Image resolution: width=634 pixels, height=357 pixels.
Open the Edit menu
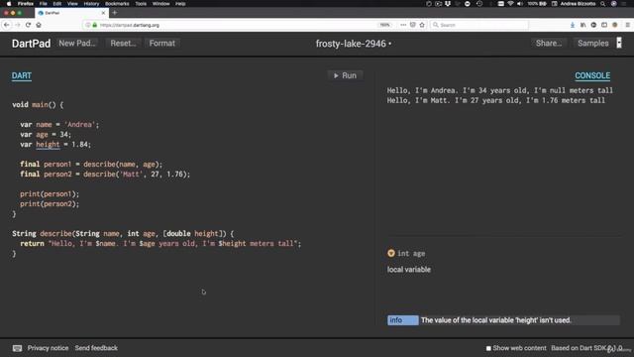[x=57, y=4]
